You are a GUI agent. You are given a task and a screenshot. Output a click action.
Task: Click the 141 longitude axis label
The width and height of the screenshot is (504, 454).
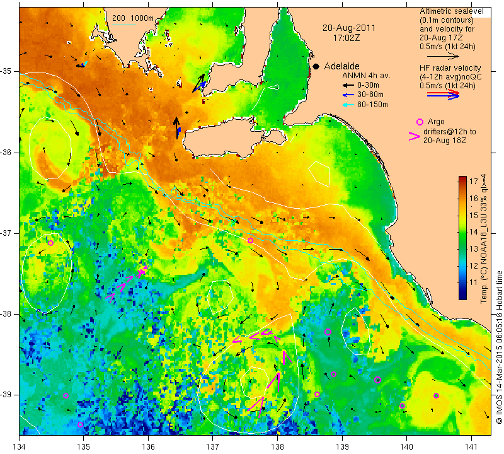tap(471, 447)
